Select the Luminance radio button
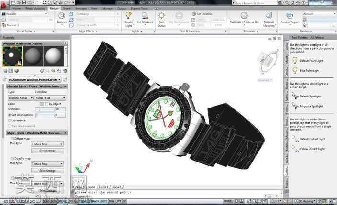 [10, 120]
